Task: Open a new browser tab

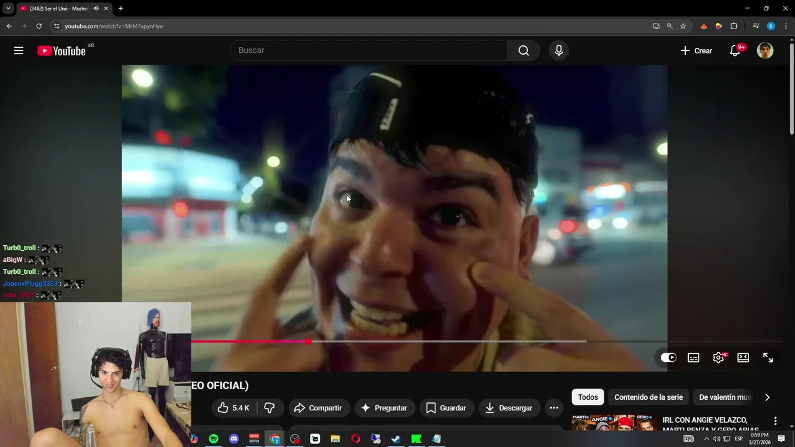Action: (x=120, y=9)
